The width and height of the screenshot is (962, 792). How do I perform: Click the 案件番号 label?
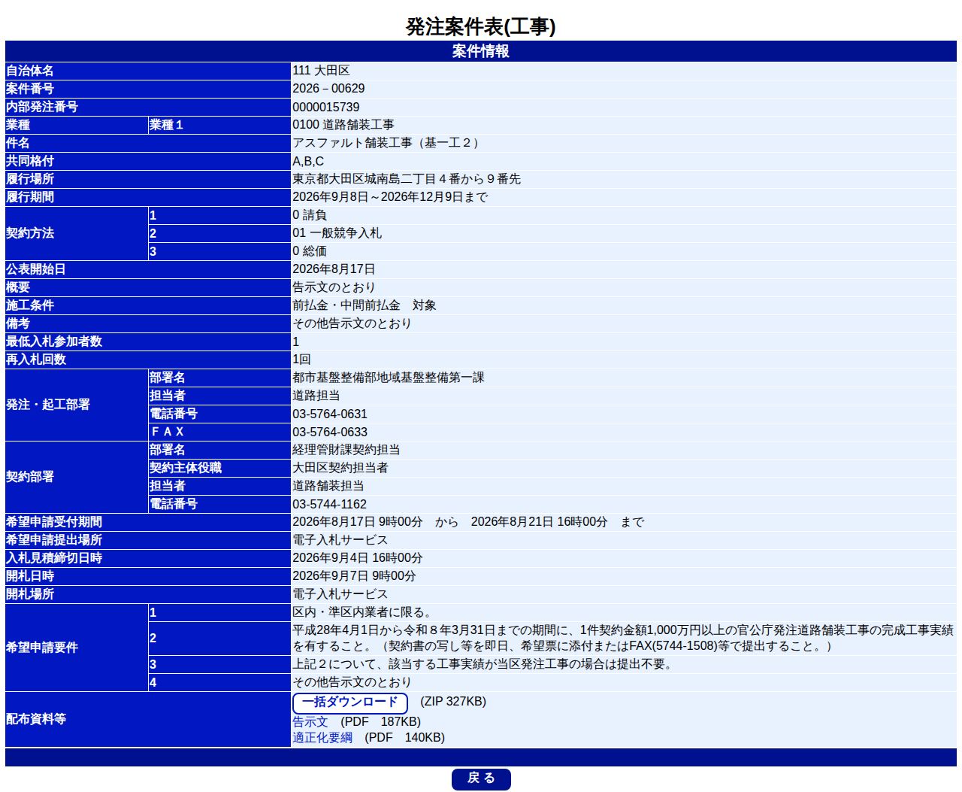pos(30,89)
